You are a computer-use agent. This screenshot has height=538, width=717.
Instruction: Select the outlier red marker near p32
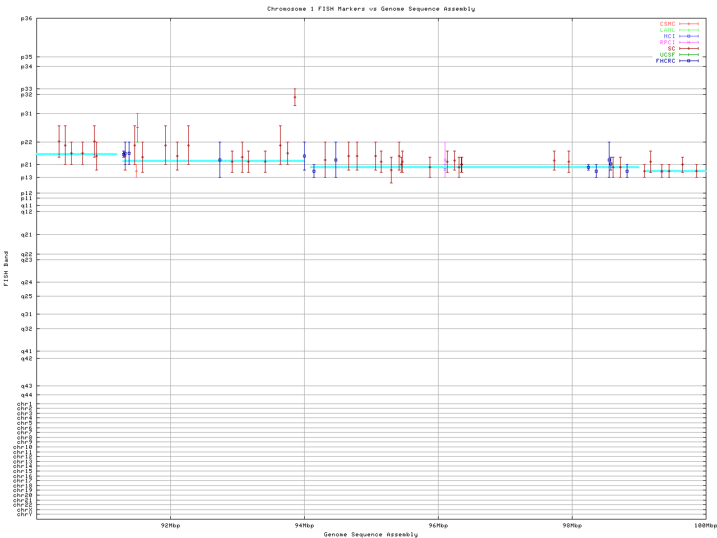(x=295, y=97)
